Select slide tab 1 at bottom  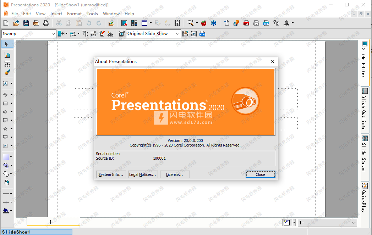point(53,222)
